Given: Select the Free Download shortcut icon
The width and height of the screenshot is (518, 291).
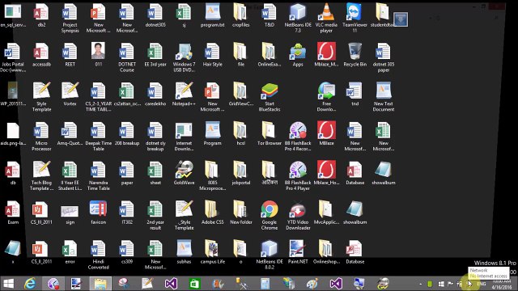Looking at the screenshot, I should pyautogui.click(x=326, y=91).
